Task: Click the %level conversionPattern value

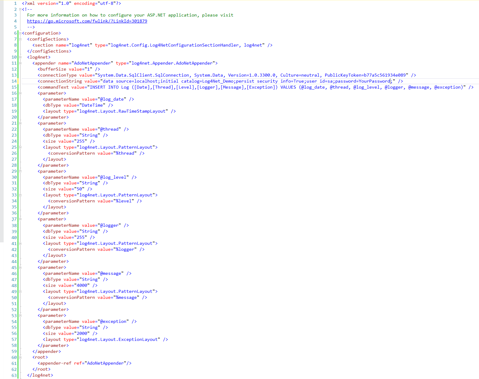Action: (124, 201)
